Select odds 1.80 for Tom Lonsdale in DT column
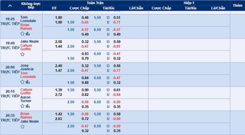245x135 pixels. click(x=59, y=18)
